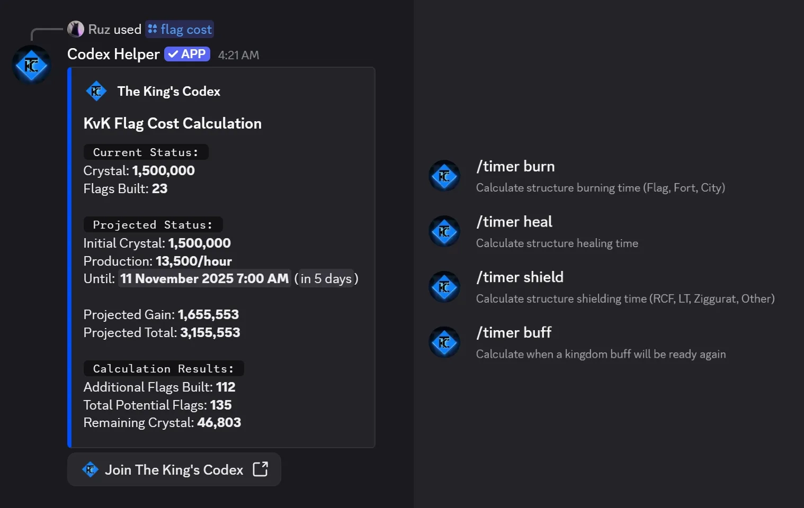Click the bot icon beside /timer burn
This screenshot has width=804, height=508.
click(444, 176)
